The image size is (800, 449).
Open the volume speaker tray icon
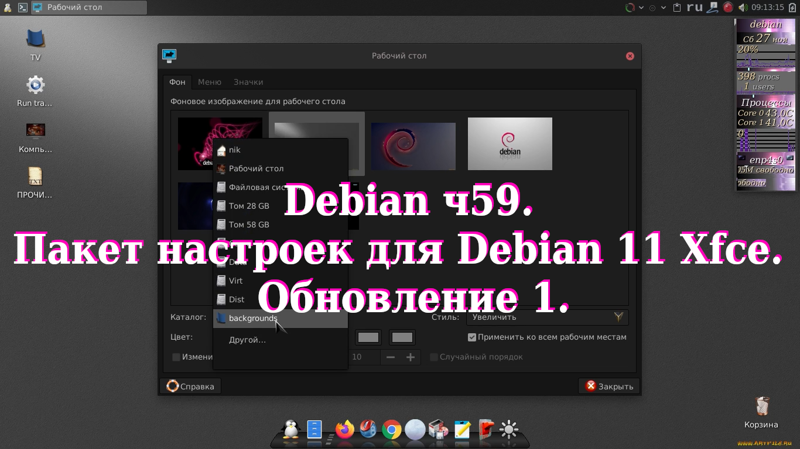[x=743, y=8]
